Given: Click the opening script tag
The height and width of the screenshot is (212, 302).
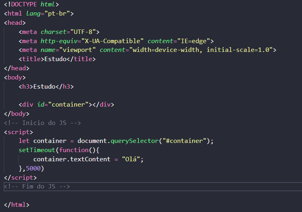Looking at the screenshot, I should 18,132.
